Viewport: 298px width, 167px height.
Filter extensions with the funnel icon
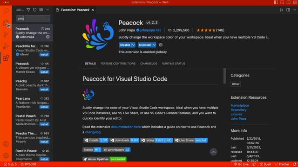pyautogui.click(x=28, y=10)
